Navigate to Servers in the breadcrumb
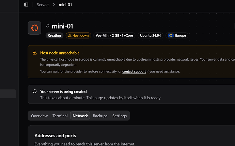Viewport: 235px width, 146px height. click(x=43, y=5)
